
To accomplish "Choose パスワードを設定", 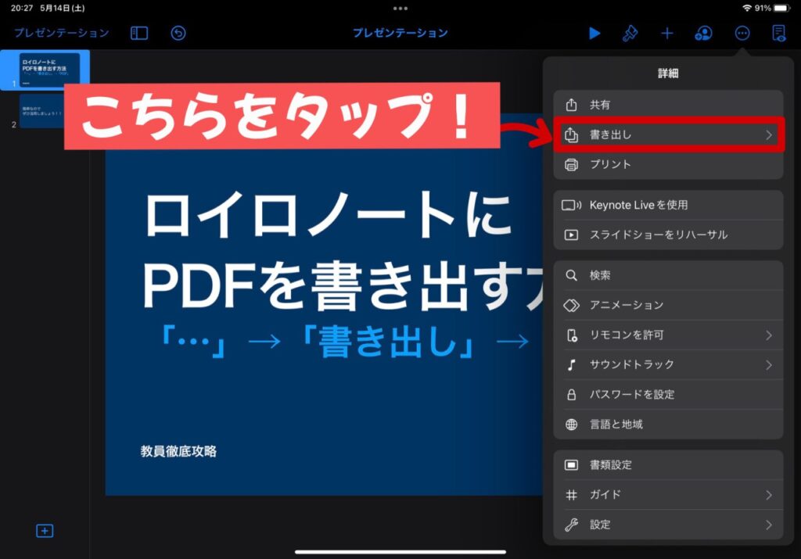I will pyautogui.click(x=668, y=395).
